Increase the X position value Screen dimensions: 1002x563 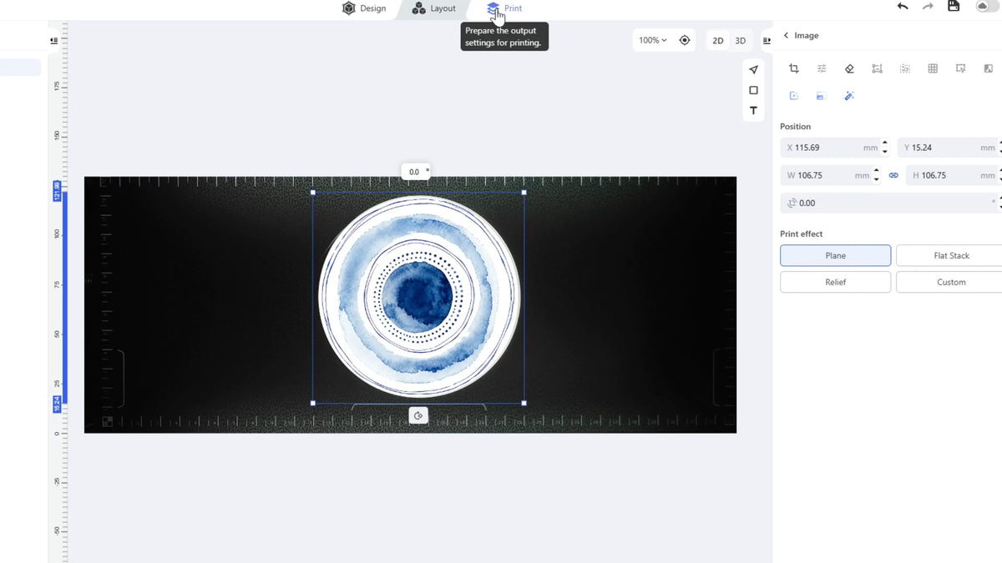pyautogui.click(x=885, y=143)
